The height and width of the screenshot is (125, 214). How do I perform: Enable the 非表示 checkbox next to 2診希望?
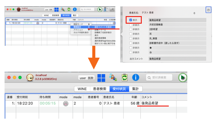coord(131,29)
